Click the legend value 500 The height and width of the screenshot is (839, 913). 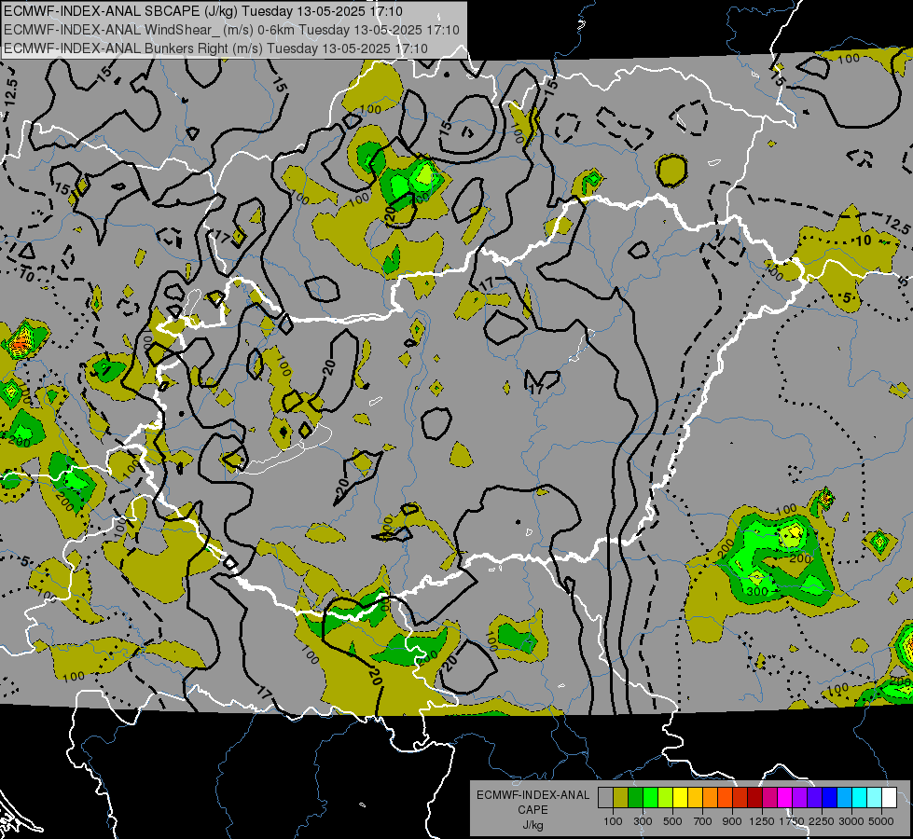pos(672,821)
